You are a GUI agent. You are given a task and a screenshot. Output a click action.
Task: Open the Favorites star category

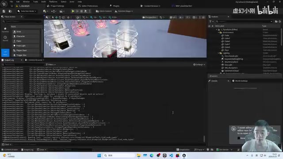[5, 30]
